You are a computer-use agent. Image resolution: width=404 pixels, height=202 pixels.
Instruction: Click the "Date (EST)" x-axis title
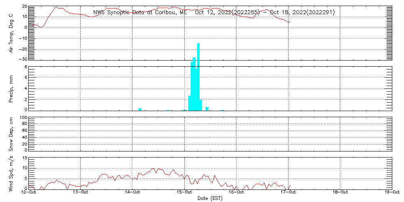click(x=211, y=198)
